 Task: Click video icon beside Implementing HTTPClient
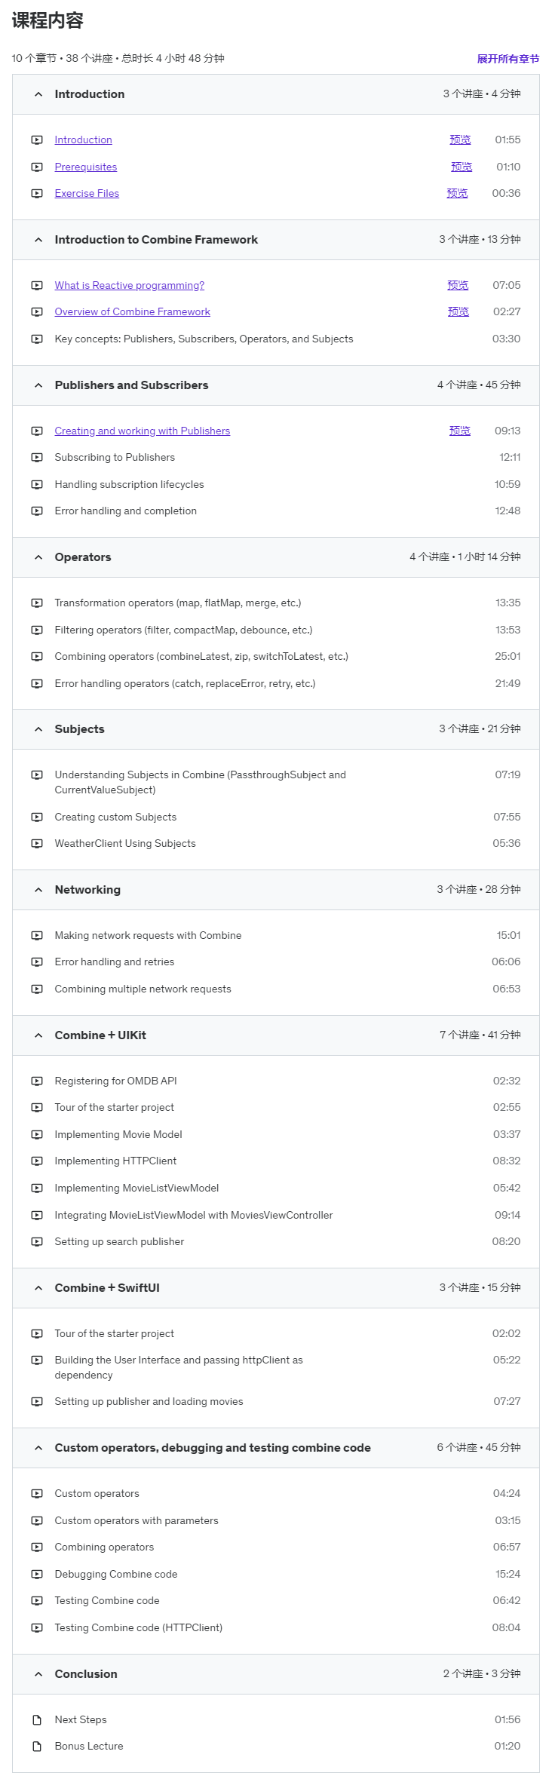tap(37, 1161)
